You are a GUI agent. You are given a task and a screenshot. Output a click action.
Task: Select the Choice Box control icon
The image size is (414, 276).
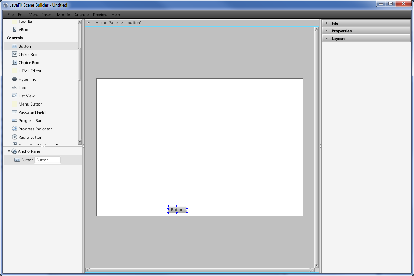tap(14, 62)
